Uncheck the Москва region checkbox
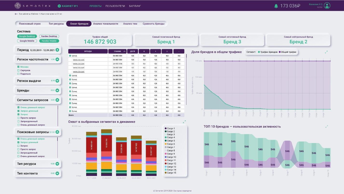Viewport: 344px width, 194px height. 18,67
